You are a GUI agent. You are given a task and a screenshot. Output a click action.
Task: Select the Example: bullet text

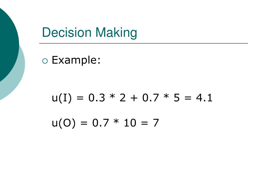click(76, 60)
